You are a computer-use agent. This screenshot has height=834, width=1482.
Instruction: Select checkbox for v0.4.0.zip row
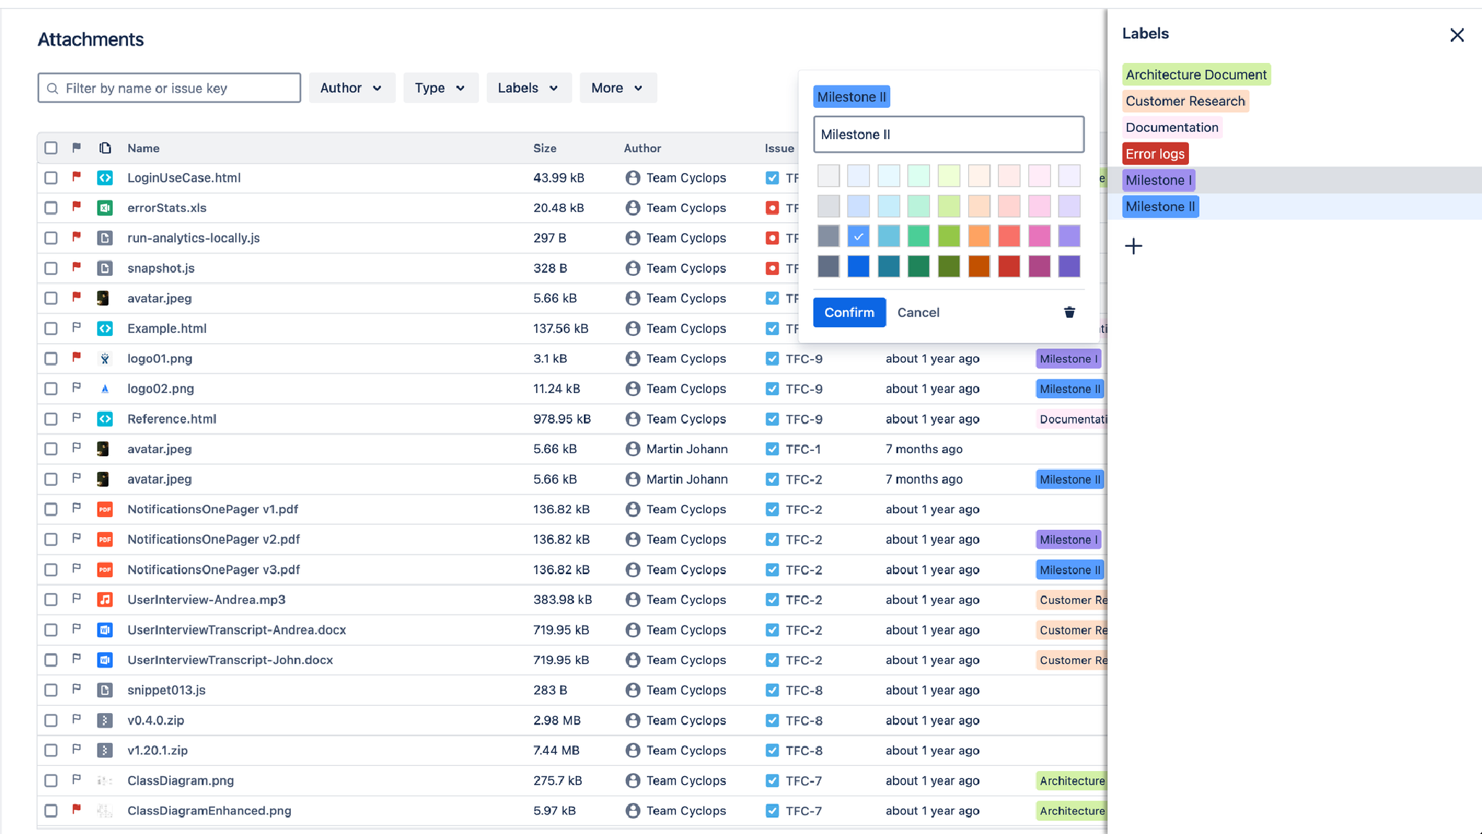click(51, 720)
